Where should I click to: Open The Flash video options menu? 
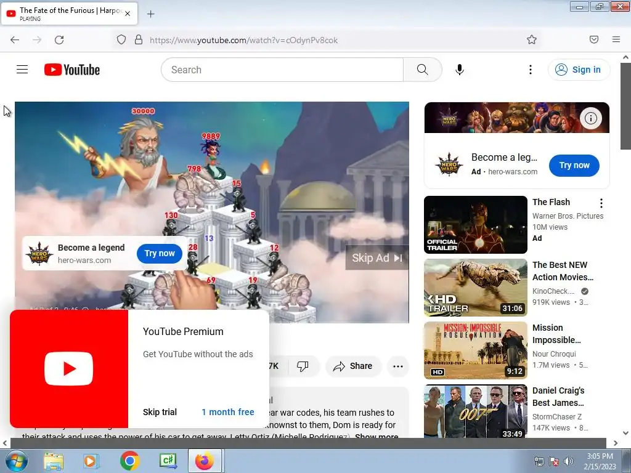(x=601, y=203)
